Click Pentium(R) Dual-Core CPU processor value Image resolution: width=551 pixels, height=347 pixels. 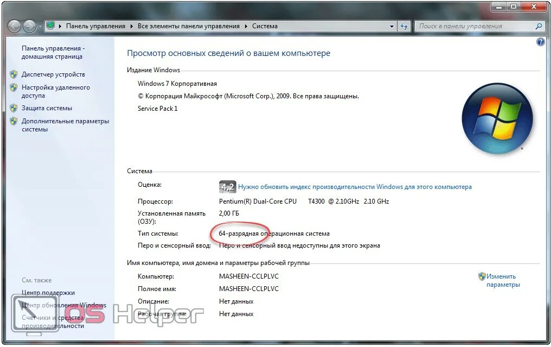(x=304, y=201)
